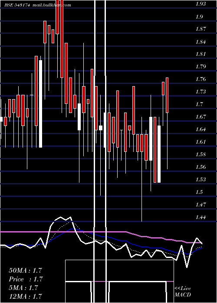Click the 1.7 price axis label
This screenshot has height=303, width=217.
point(199,104)
